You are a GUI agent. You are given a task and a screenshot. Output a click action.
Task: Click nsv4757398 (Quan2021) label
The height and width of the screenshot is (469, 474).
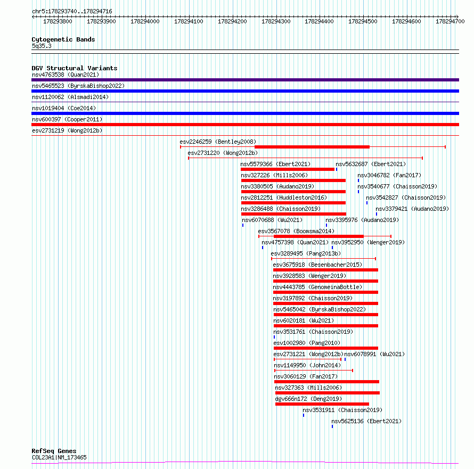(x=295, y=242)
